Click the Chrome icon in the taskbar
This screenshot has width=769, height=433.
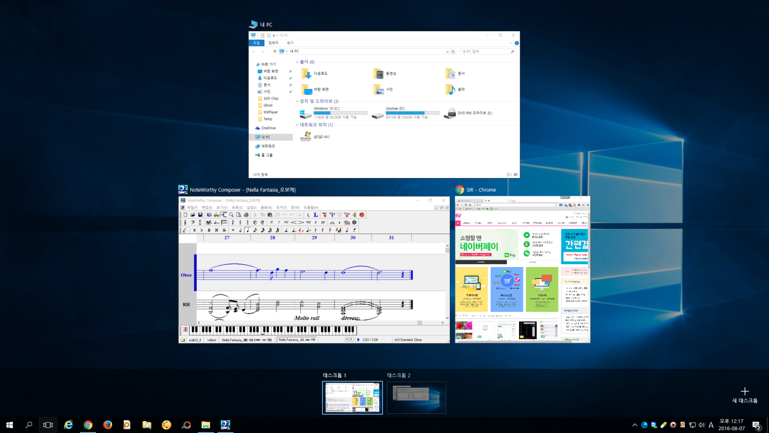click(x=88, y=425)
